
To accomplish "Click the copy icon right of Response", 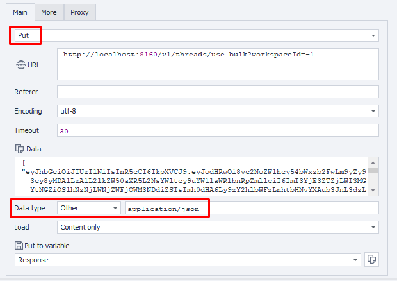I will click(x=372, y=260).
